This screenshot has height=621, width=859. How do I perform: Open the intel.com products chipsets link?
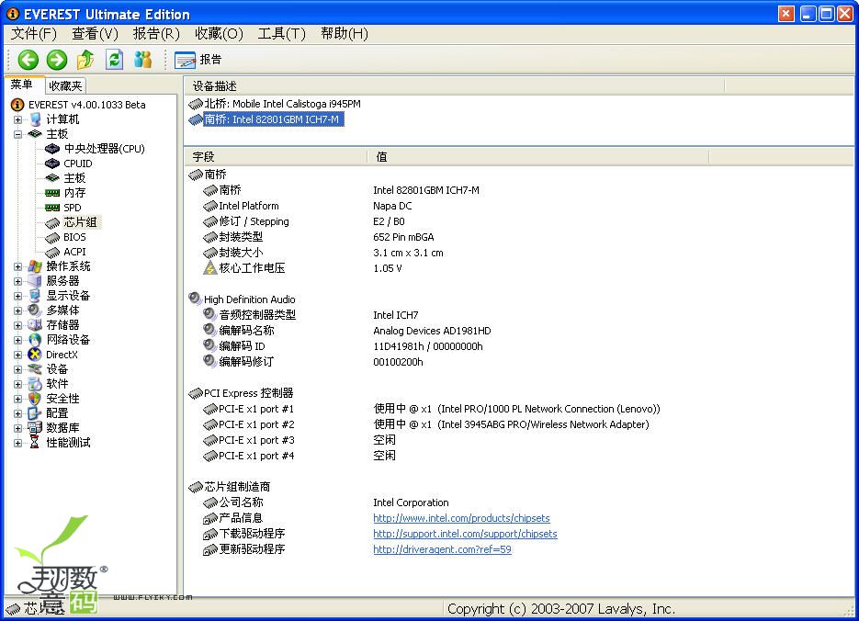461,518
